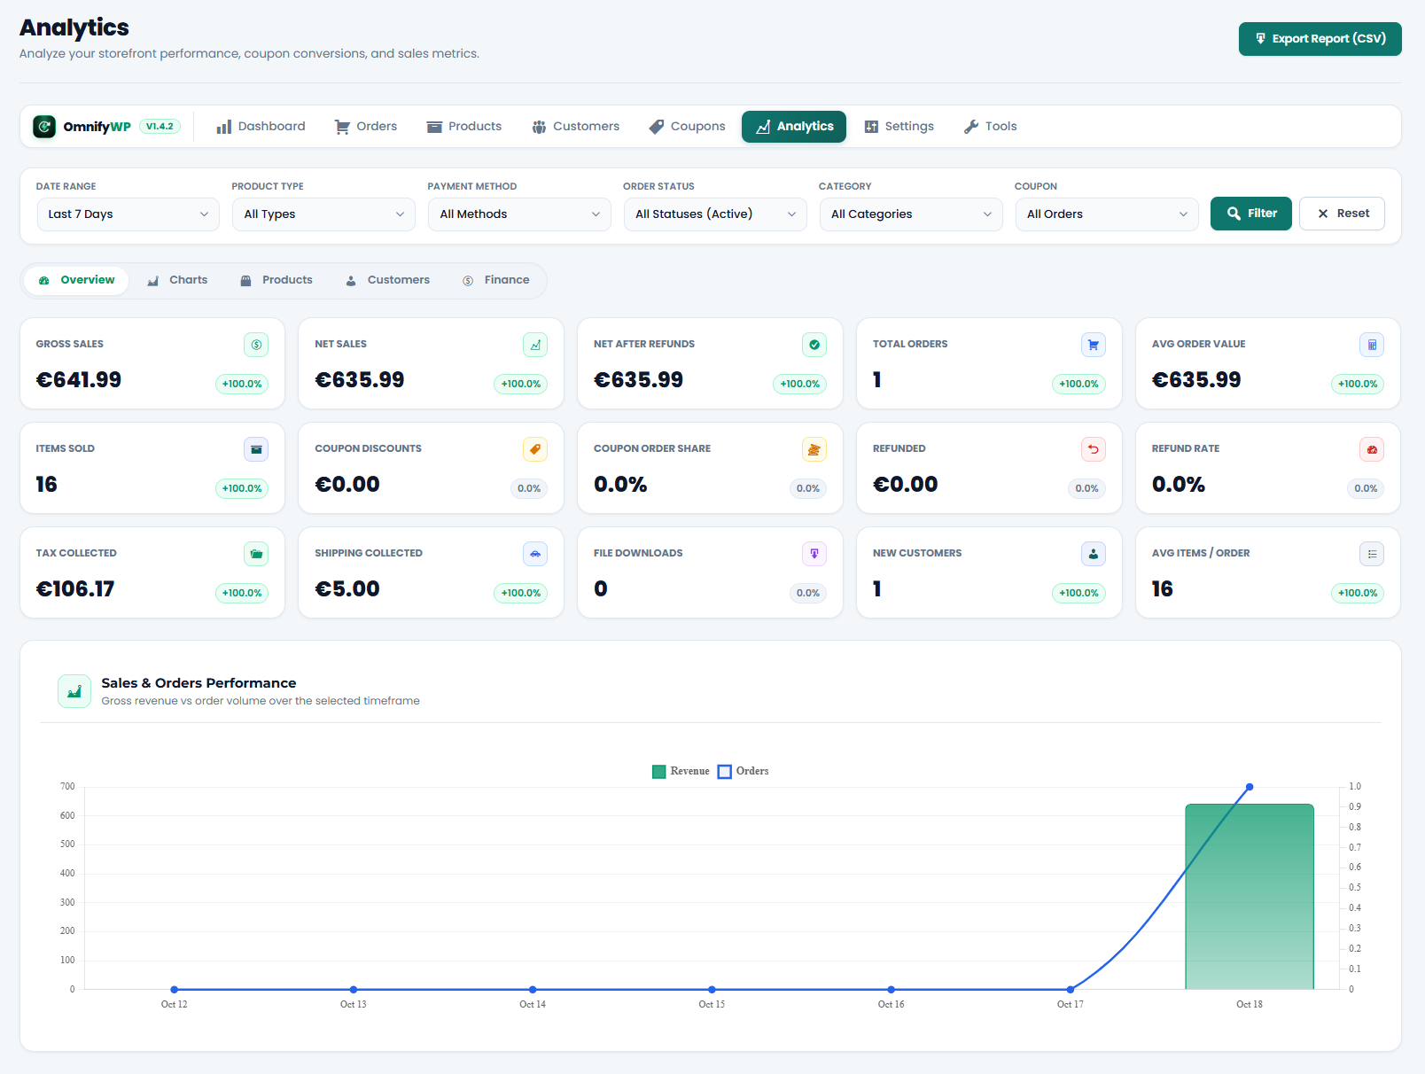This screenshot has height=1074, width=1425.
Task: Switch to the Finance tab
Action: [x=496, y=280]
